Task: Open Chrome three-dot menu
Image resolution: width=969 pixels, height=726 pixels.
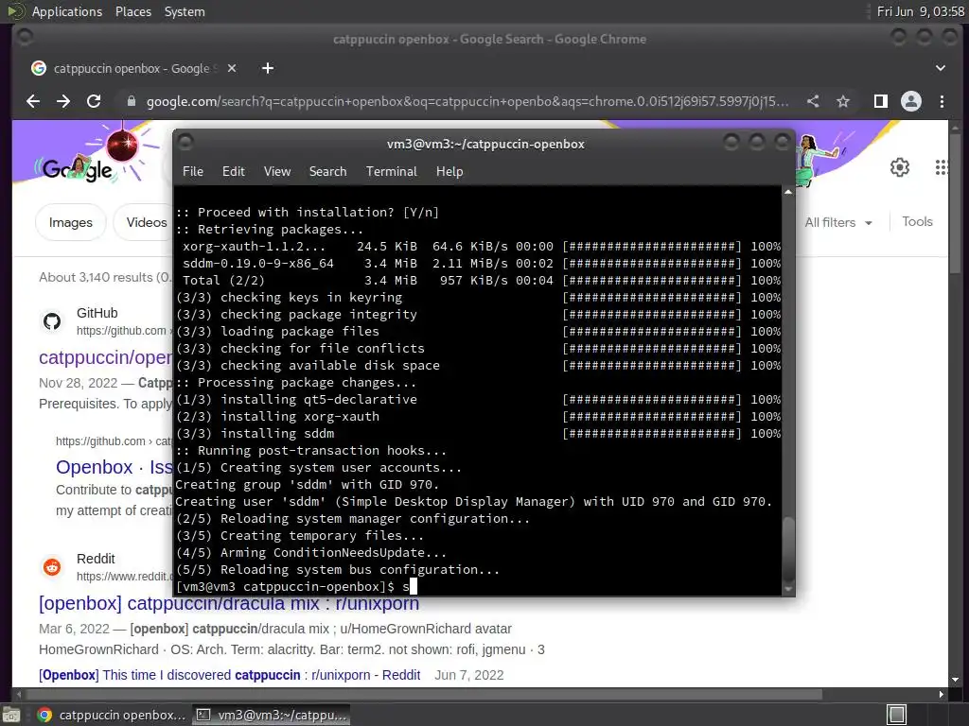Action: (942, 101)
